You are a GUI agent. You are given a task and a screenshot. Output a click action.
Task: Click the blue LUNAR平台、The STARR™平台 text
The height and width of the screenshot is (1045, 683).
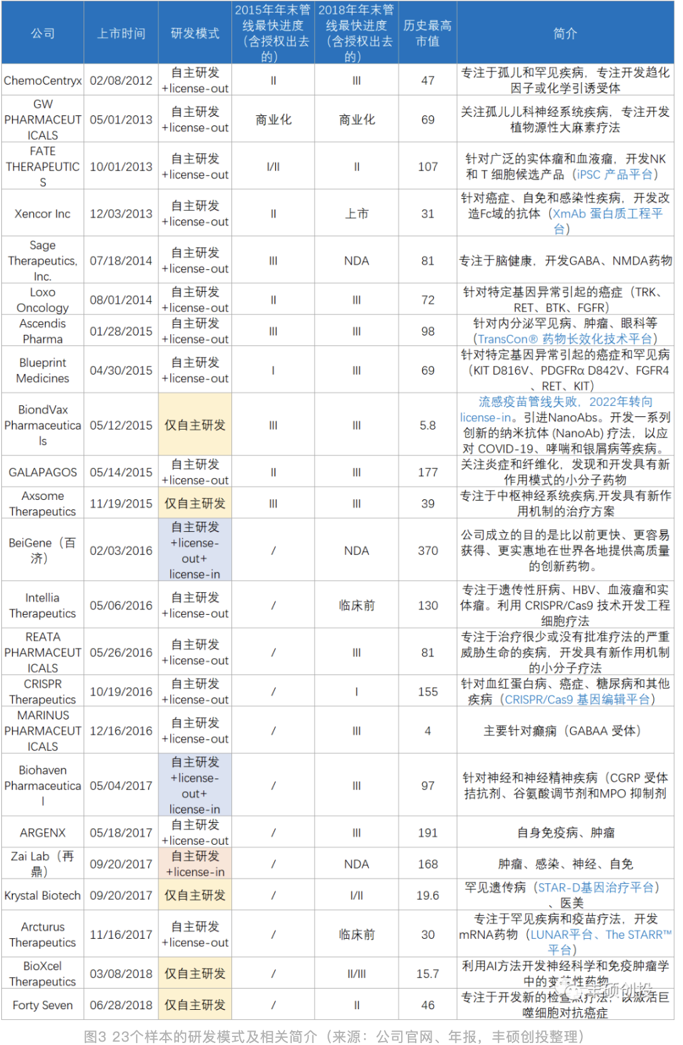point(600,942)
